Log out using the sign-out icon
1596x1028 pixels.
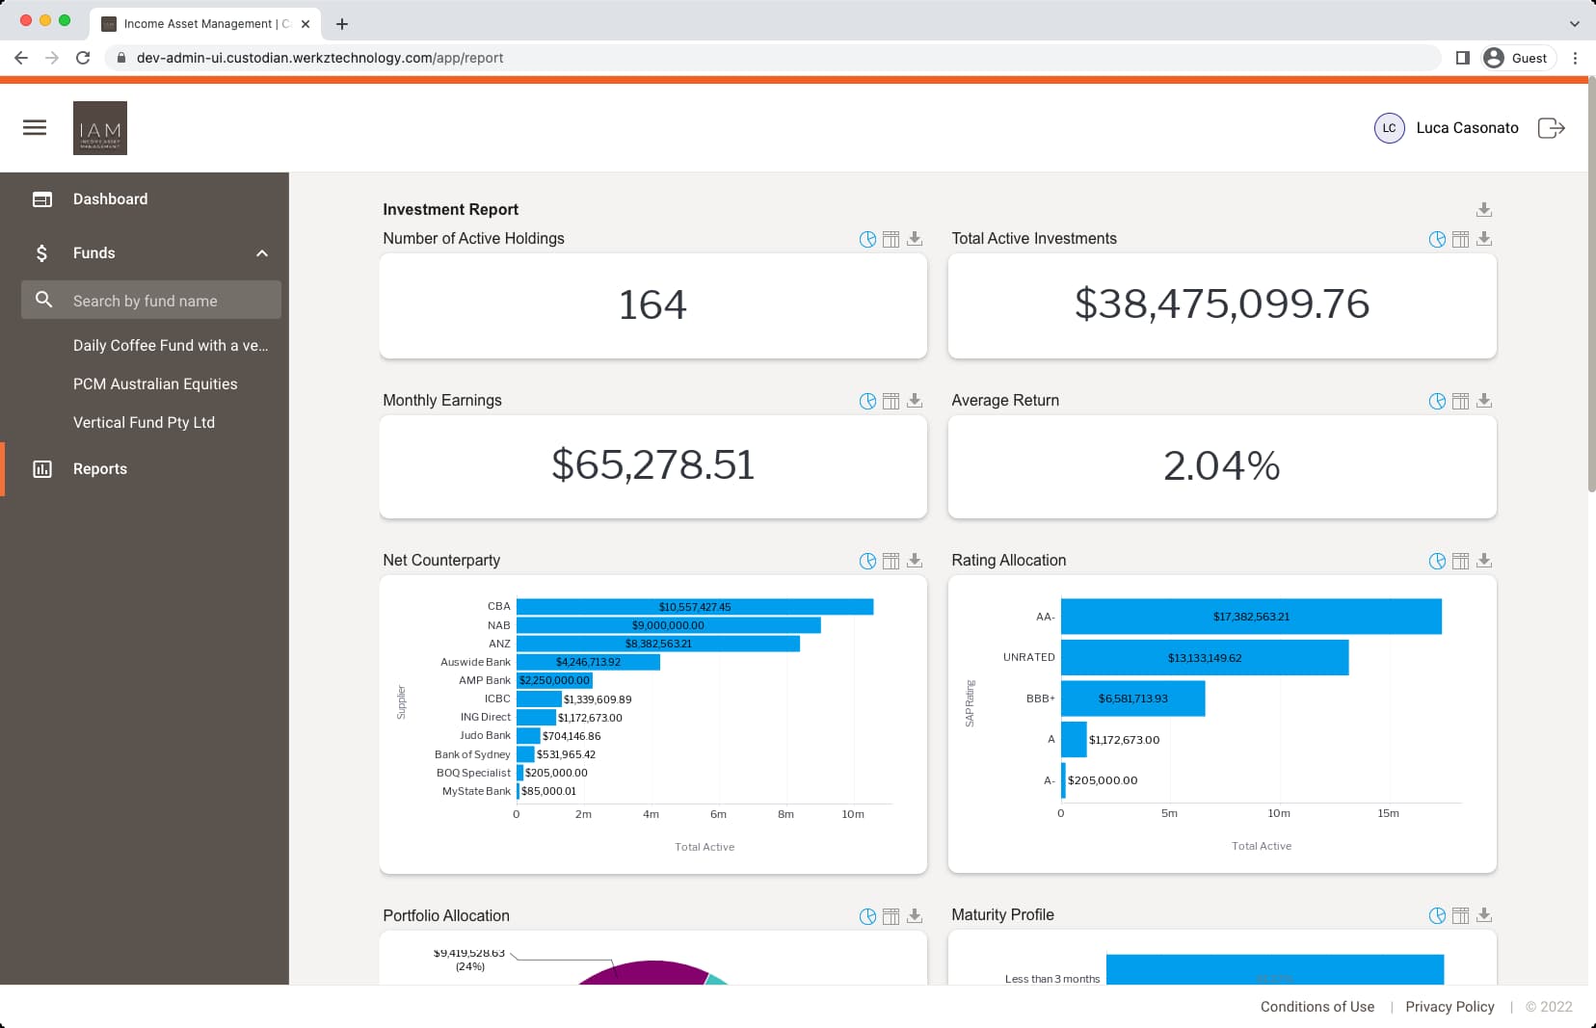click(x=1553, y=127)
